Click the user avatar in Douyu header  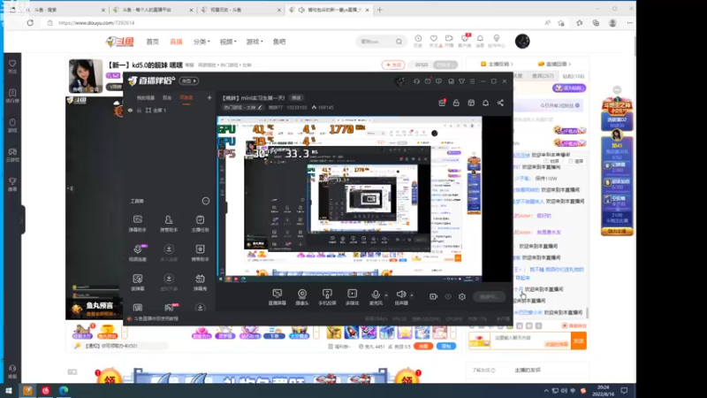522,41
